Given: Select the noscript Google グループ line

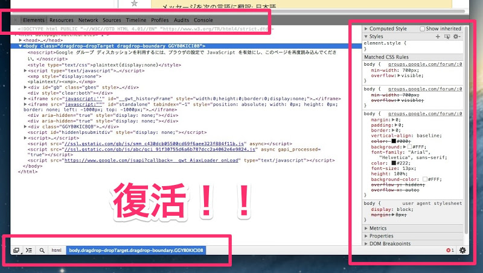Looking at the screenshot, I should tap(182, 55).
